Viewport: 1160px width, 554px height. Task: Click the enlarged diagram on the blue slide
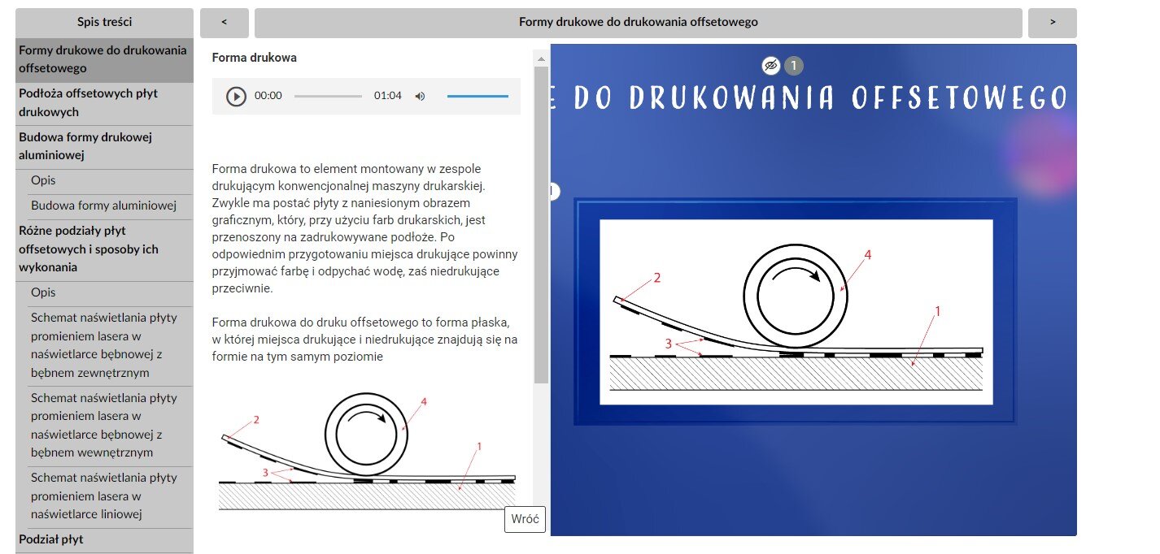(796, 312)
